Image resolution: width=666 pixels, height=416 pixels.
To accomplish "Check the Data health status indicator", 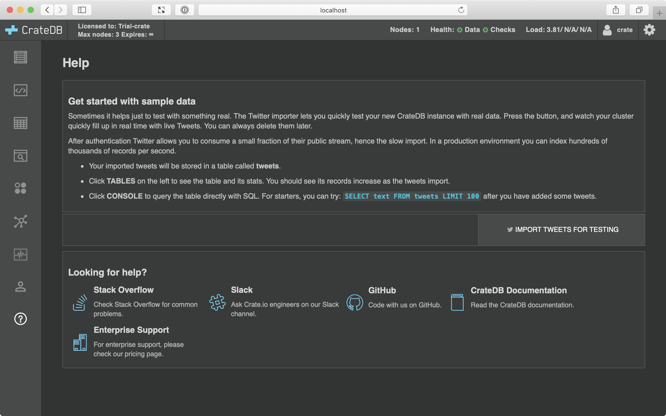I will click(x=459, y=30).
